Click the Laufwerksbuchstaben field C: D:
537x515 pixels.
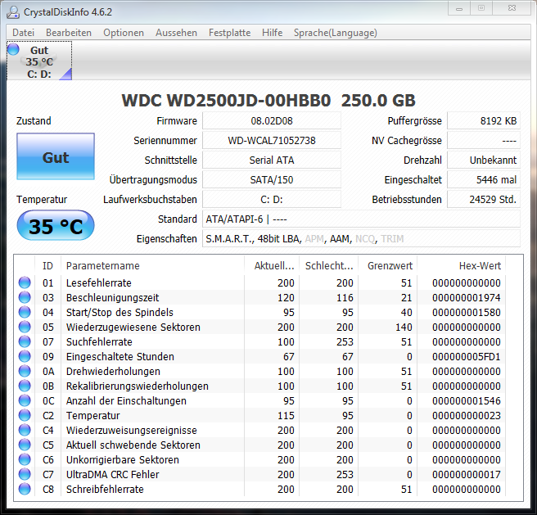click(272, 199)
